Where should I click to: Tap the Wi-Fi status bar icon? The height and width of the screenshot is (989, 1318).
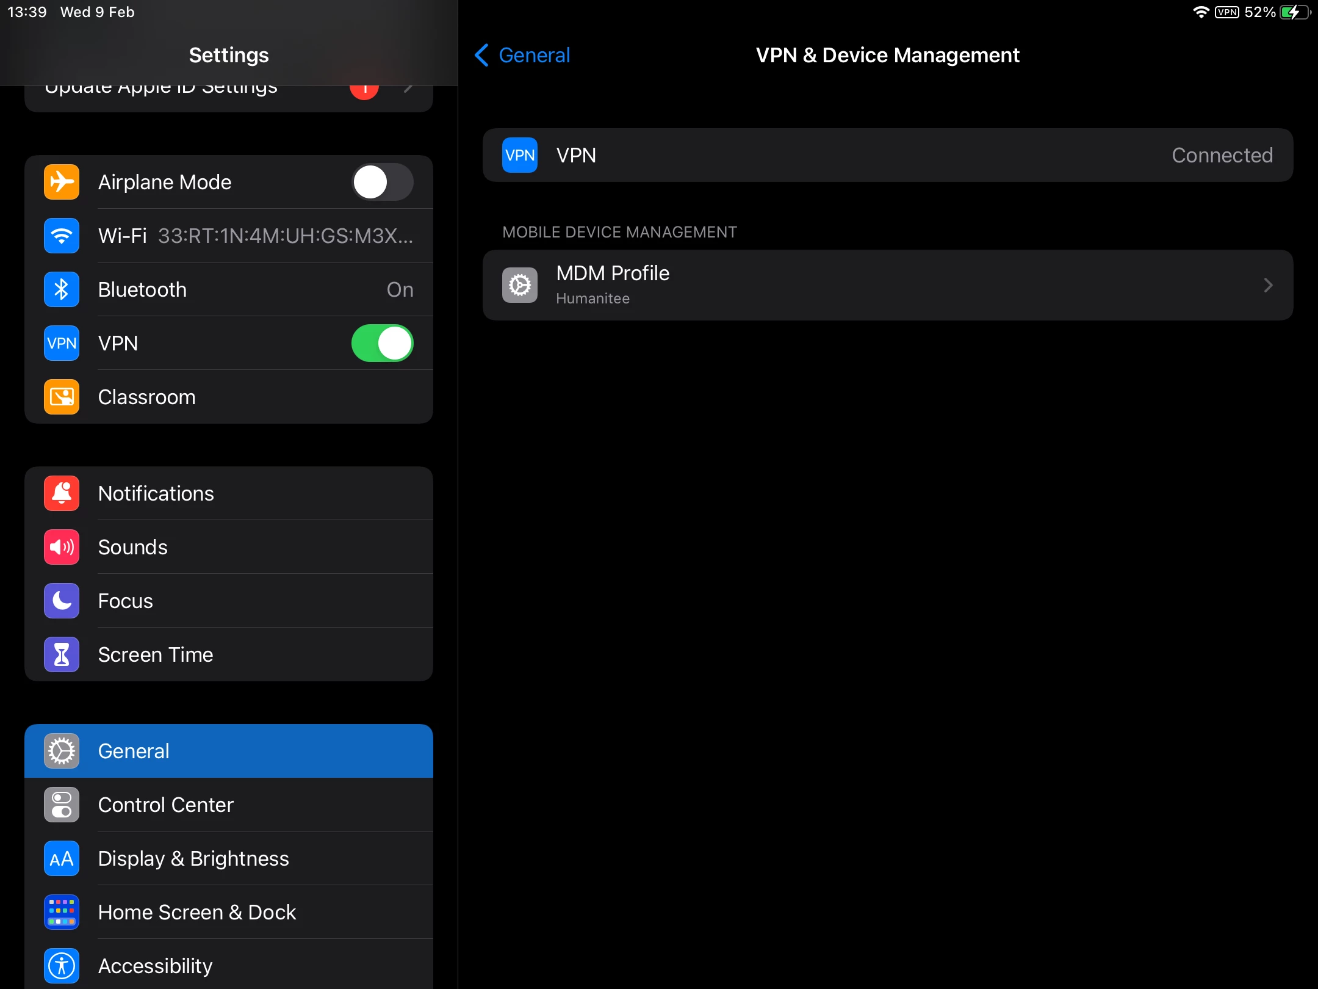[1201, 12]
